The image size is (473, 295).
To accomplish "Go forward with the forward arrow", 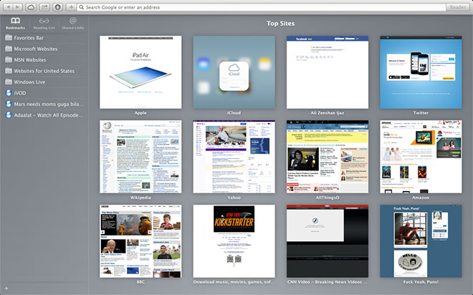I will (x=17, y=7).
